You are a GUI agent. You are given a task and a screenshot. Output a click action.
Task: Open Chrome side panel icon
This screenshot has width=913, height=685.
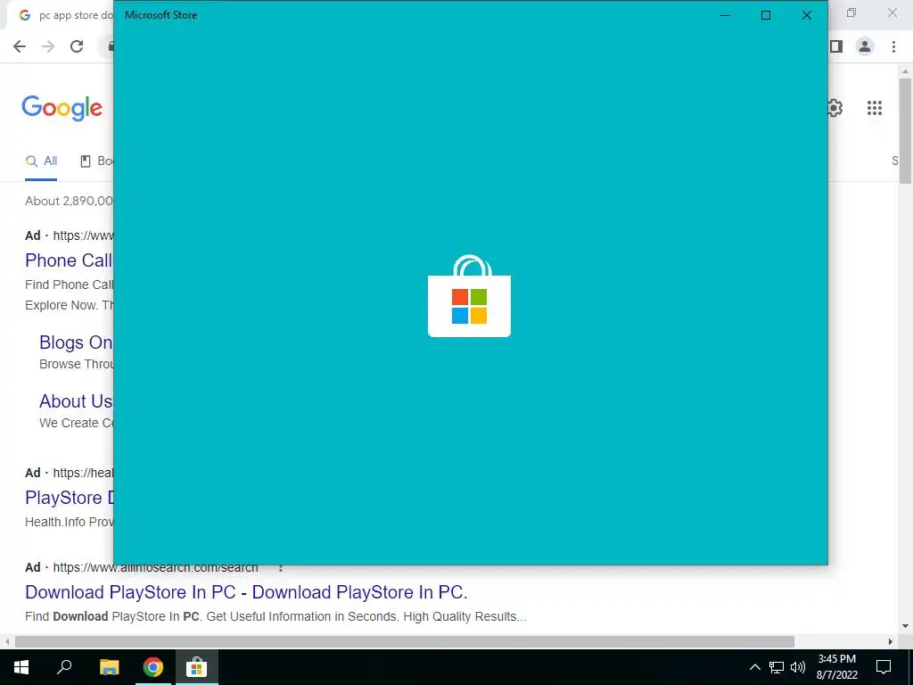point(836,46)
